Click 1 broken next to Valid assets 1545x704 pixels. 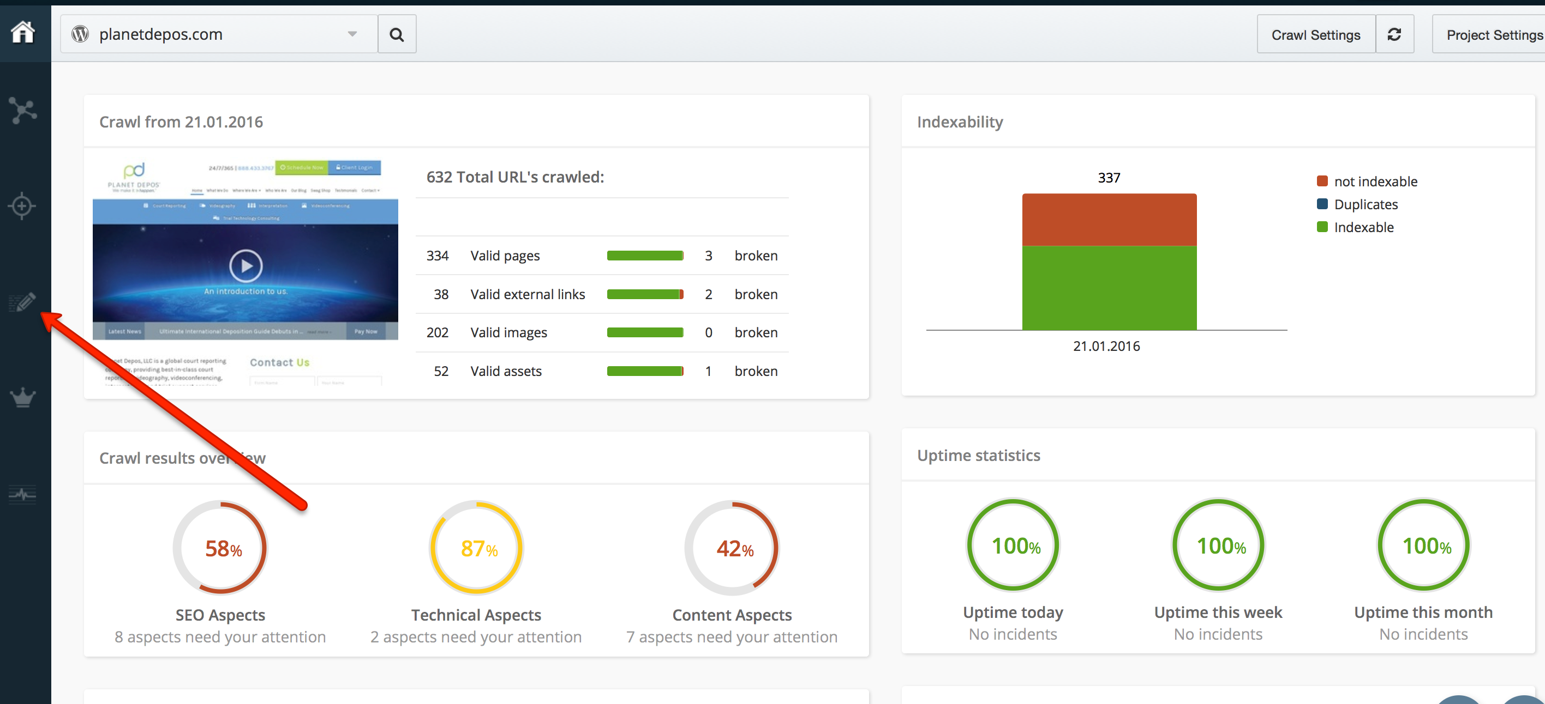pyautogui.click(x=741, y=371)
